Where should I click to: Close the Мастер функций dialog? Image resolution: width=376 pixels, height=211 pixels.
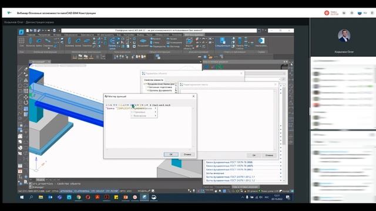coord(193,96)
